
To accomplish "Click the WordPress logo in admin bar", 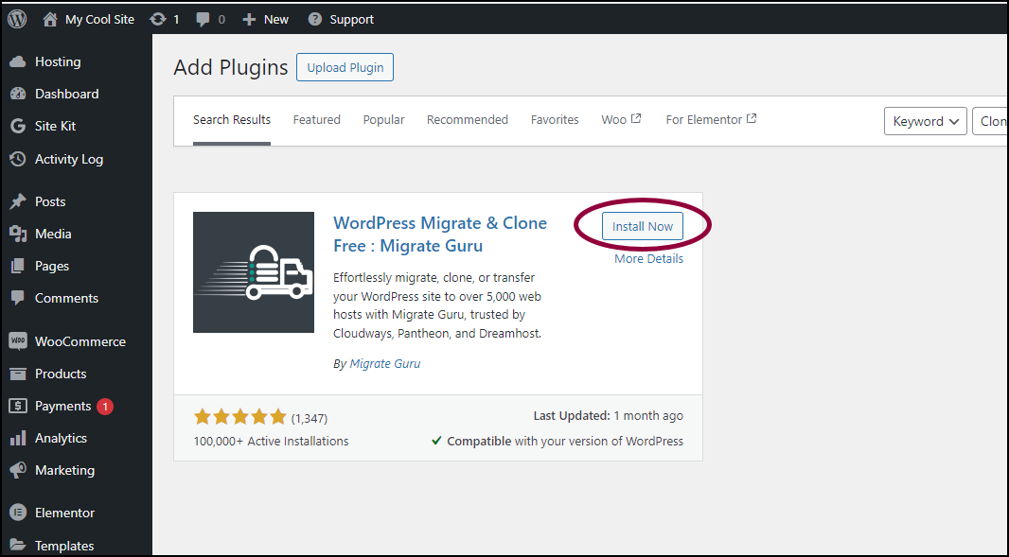I will pyautogui.click(x=17, y=19).
